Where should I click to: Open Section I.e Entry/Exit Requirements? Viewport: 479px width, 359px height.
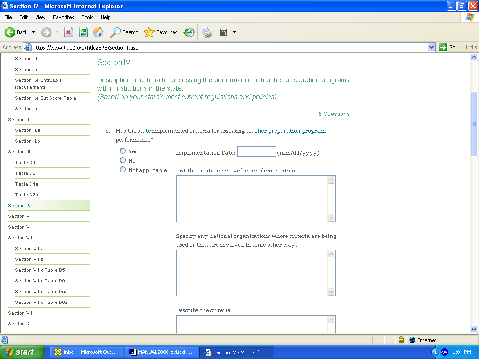[x=38, y=84]
